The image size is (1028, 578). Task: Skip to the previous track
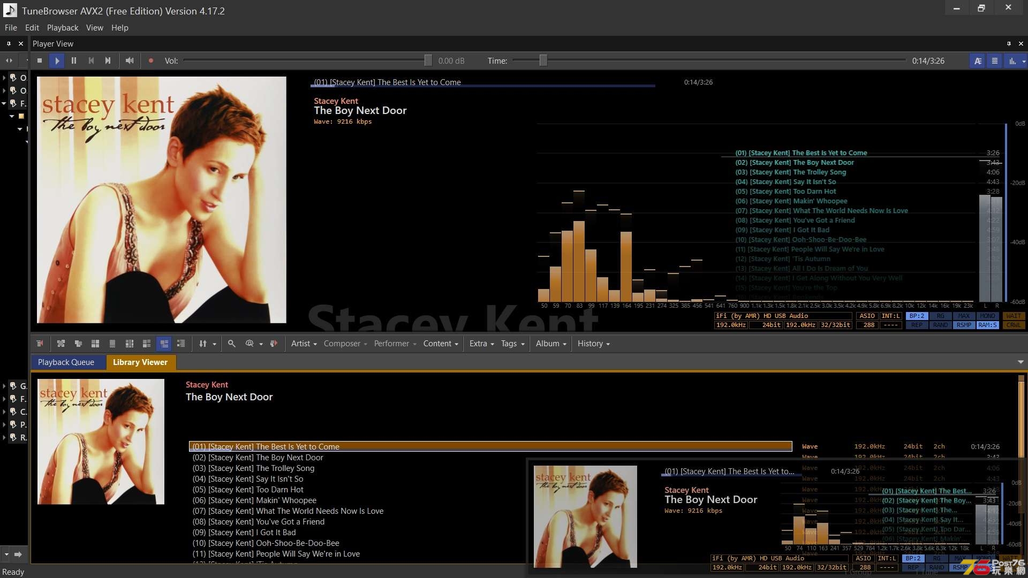91,61
